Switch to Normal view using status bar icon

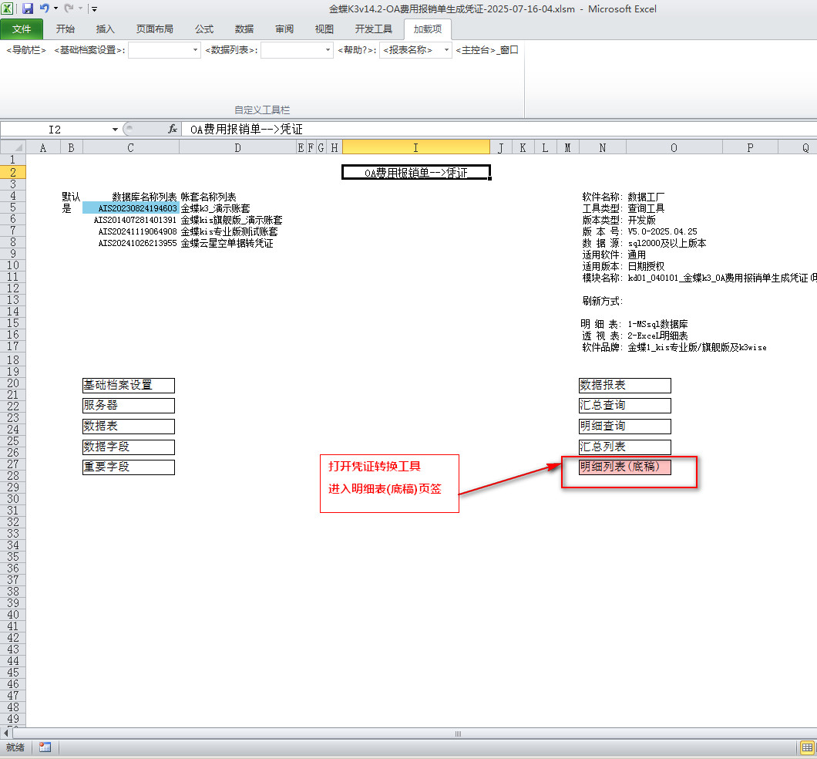806,747
